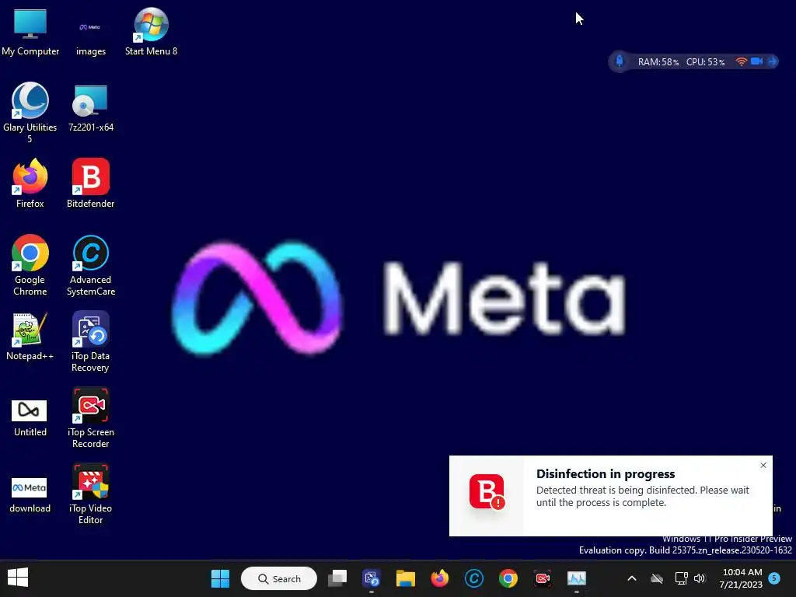Viewport: 796px width, 597px height.
Task: Select the Untitled image file
Action: (30, 417)
